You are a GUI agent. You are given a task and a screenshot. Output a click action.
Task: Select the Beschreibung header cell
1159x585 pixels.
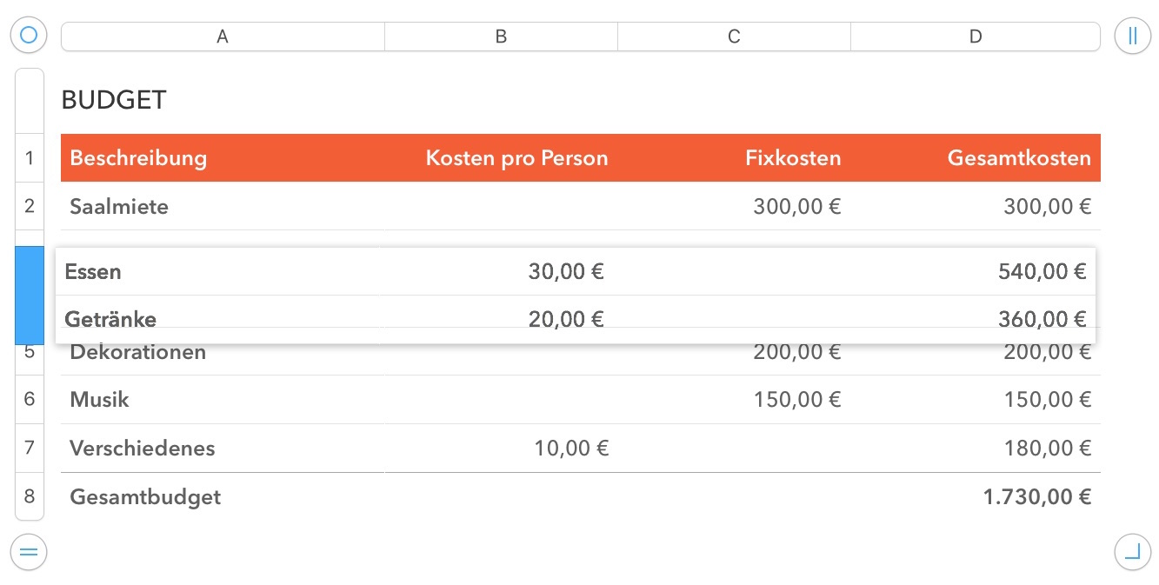138,158
